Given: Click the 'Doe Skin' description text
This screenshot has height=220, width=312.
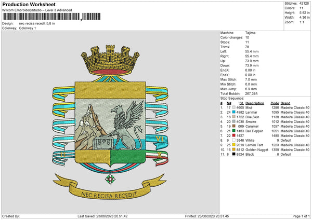Looking at the screenshot, I should tap(252, 117).
